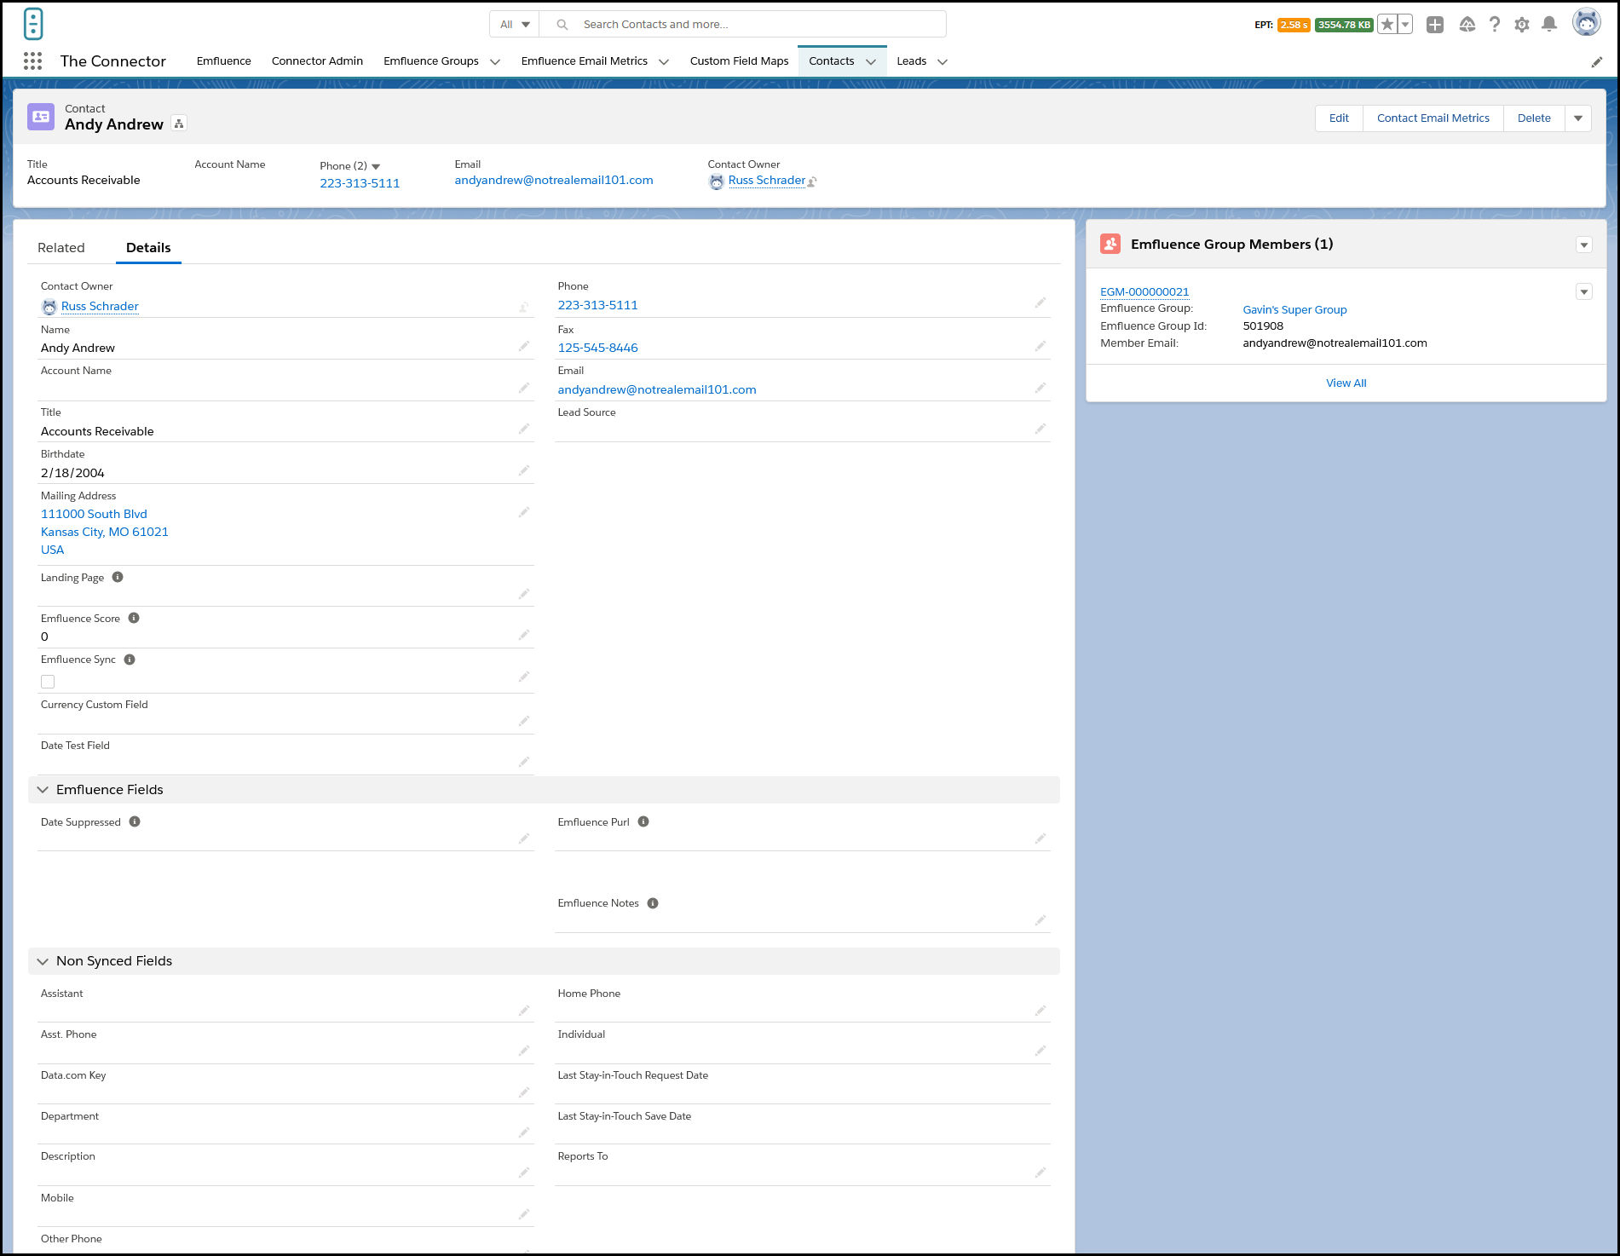This screenshot has height=1256, width=1620.
Task: Click the EPT 2.58 s badge
Action: click(x=1294, y=25)
